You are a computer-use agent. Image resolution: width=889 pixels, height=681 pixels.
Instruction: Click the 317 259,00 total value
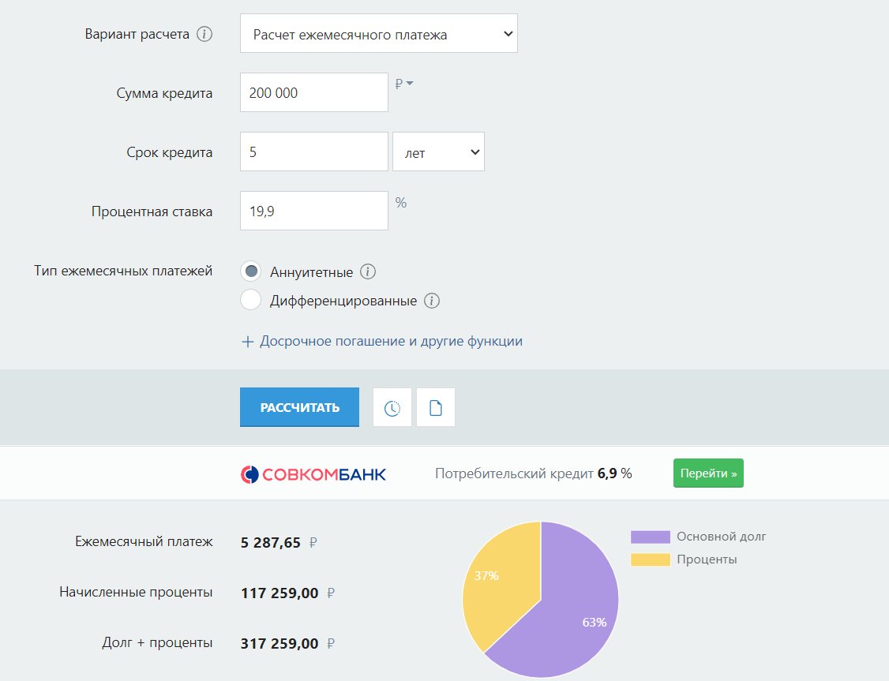pos(279,644)
